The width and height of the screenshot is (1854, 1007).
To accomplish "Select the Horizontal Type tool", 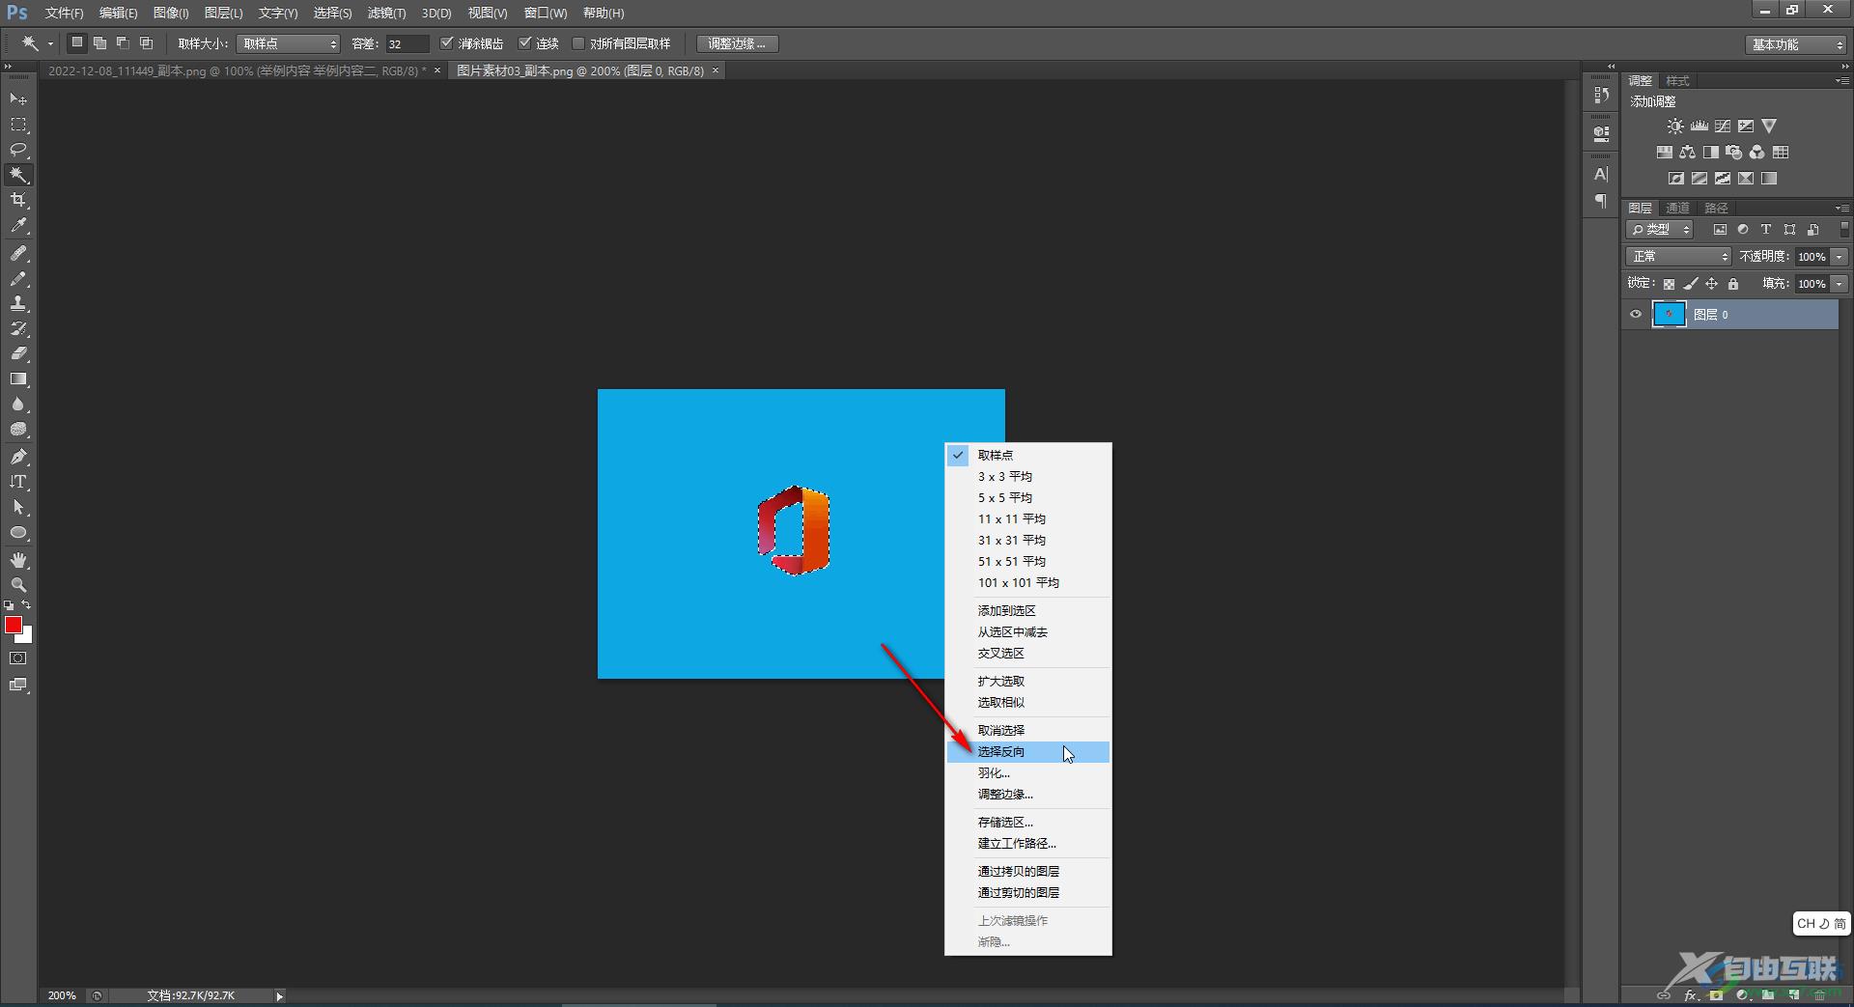I will pos(18,482).
